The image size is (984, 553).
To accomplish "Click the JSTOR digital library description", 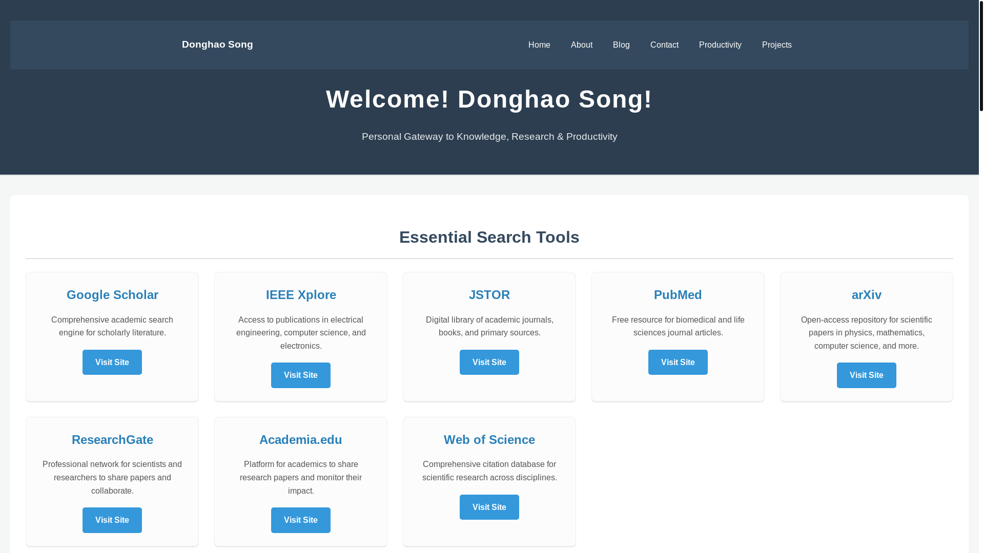I will (489, 326).
